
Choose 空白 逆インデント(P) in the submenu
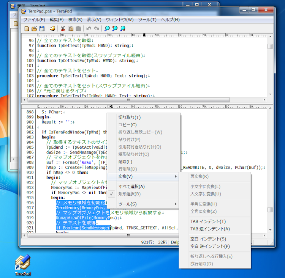pyautogui.click(x=210, y=246)
